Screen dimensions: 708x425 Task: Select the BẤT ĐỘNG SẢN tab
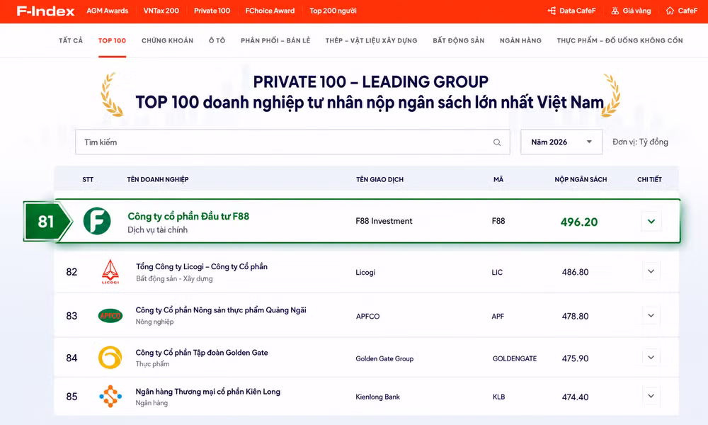click(x=458, y=40)
